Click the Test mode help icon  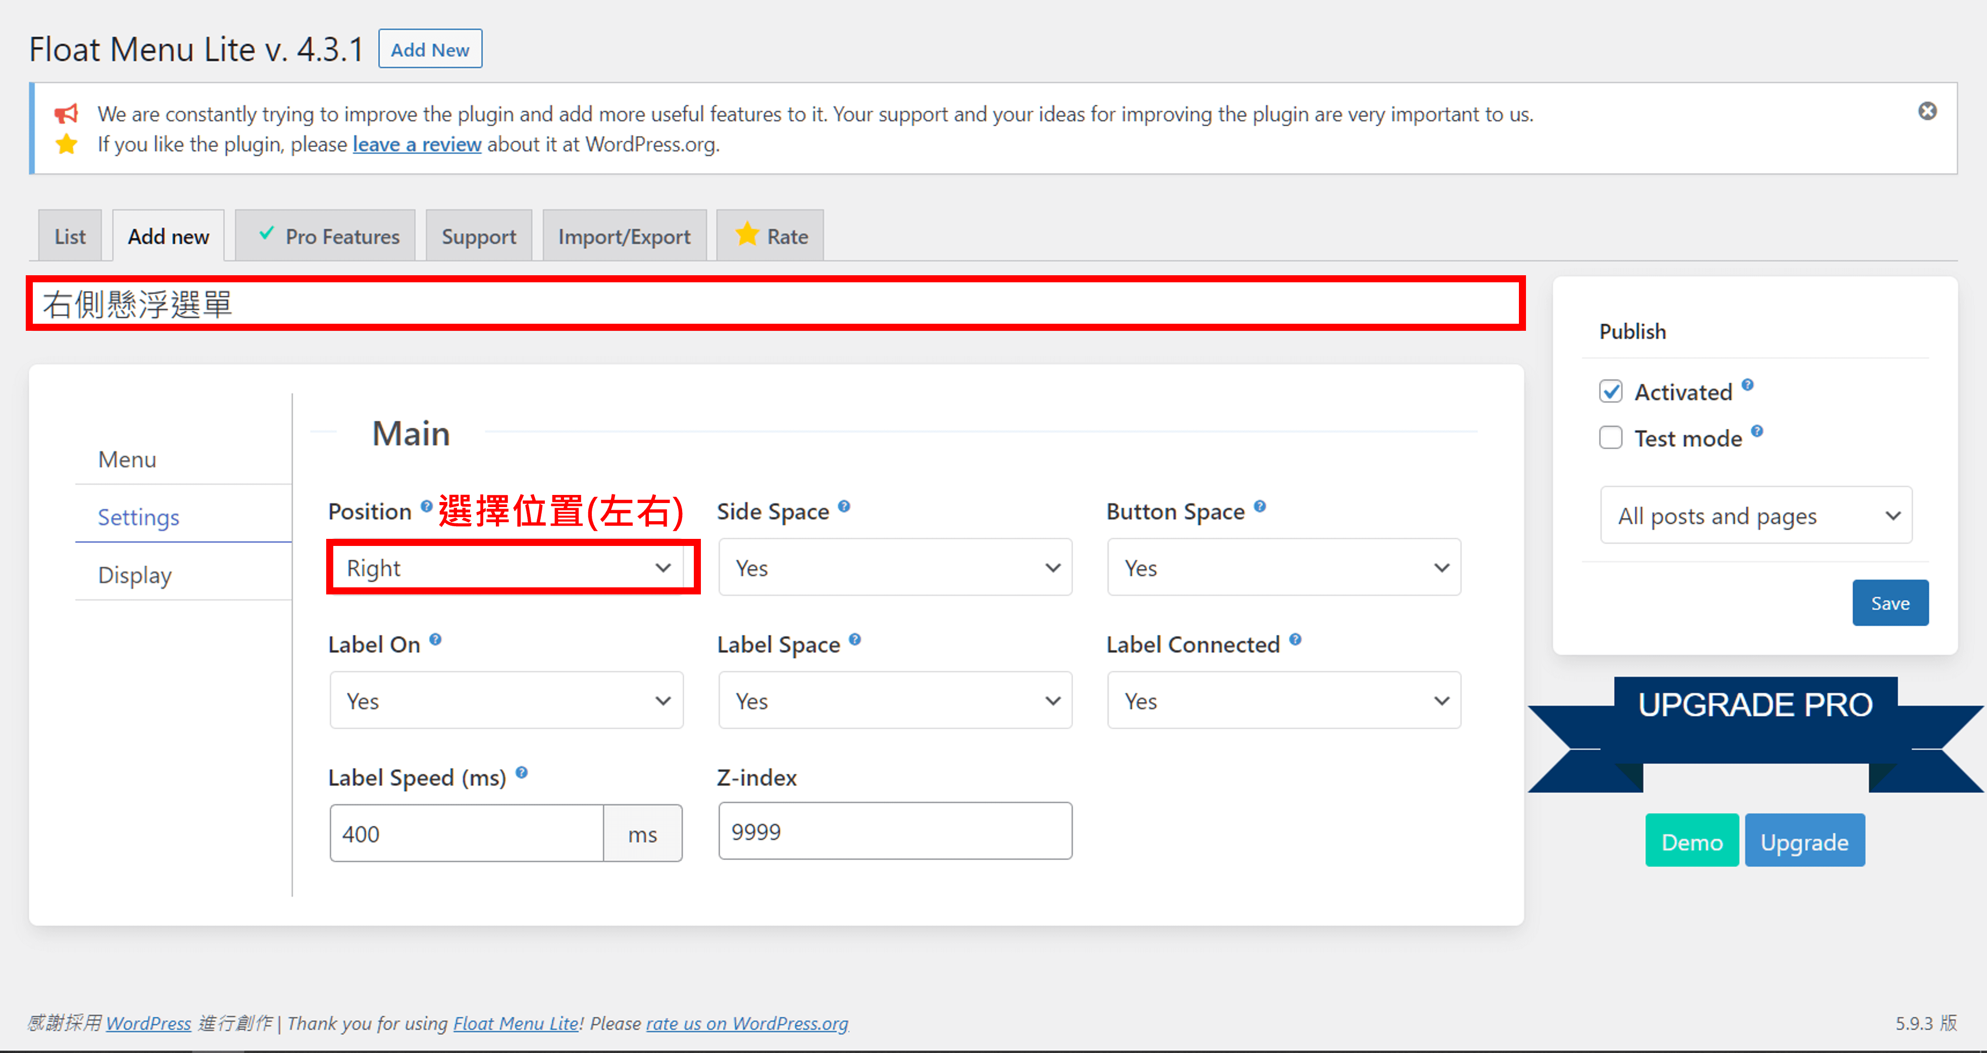pos(1756,431)
